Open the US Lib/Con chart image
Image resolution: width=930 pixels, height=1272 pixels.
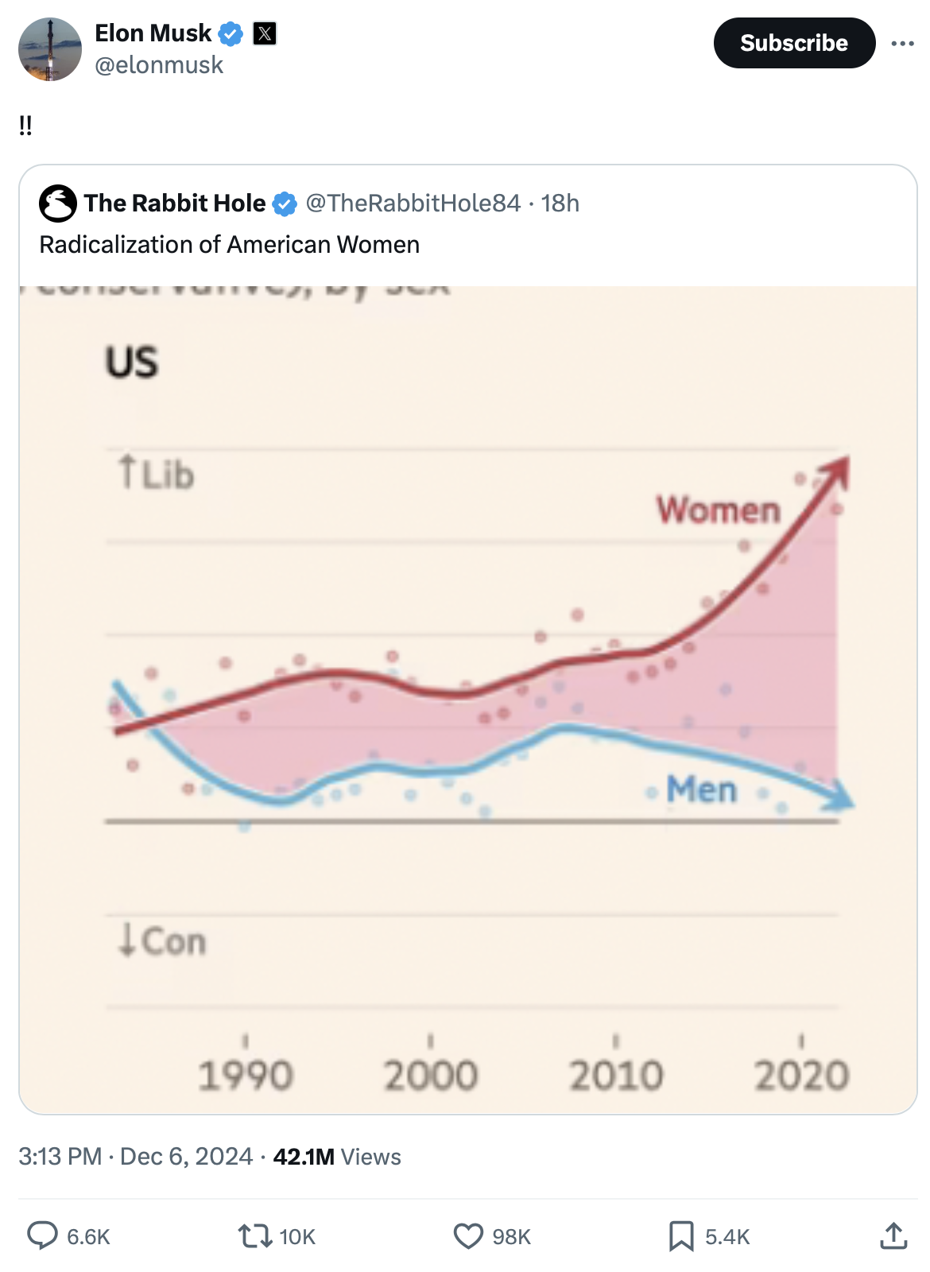pos(468,700)
